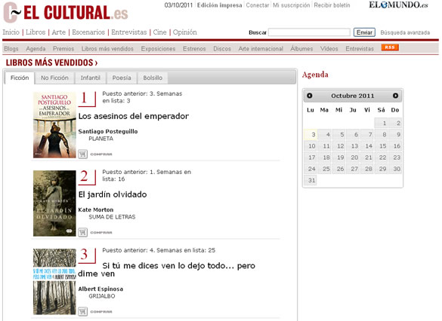Select day 24 in the calendar
The width and height of the screenshot is (442, 321).
311,169
